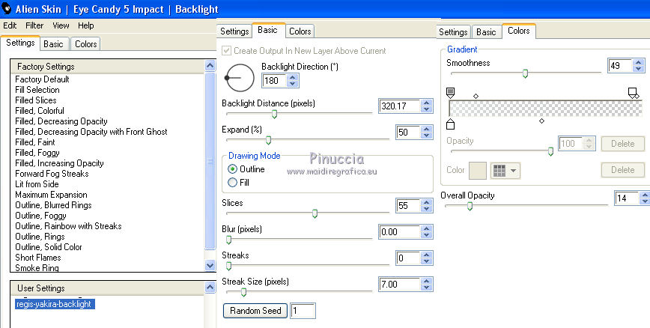The height and width of the screenshot is (328, 650).
Task: Click the Alien Skin logo icon in title bar
Action: click(x=7, y=9)
